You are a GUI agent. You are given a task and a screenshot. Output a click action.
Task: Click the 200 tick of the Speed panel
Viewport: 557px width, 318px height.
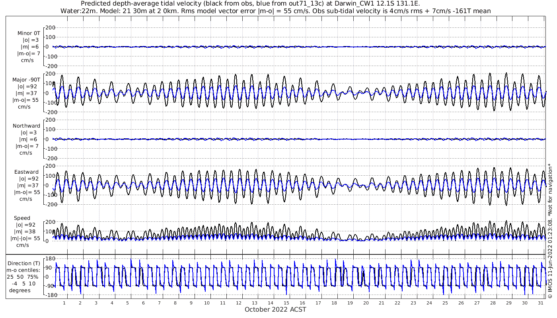pyautogui.click(x=50, y=222)
